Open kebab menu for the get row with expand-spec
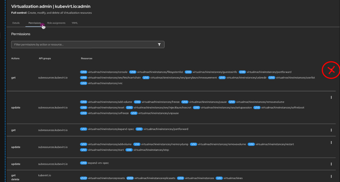The width and height of the screenshot is (340, 182). [x=331, y=130]
